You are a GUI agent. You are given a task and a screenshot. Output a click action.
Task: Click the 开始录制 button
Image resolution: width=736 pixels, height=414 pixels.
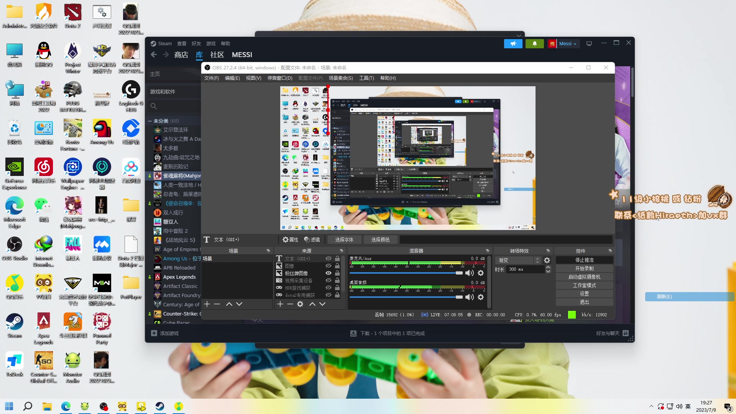pos(584,268)
